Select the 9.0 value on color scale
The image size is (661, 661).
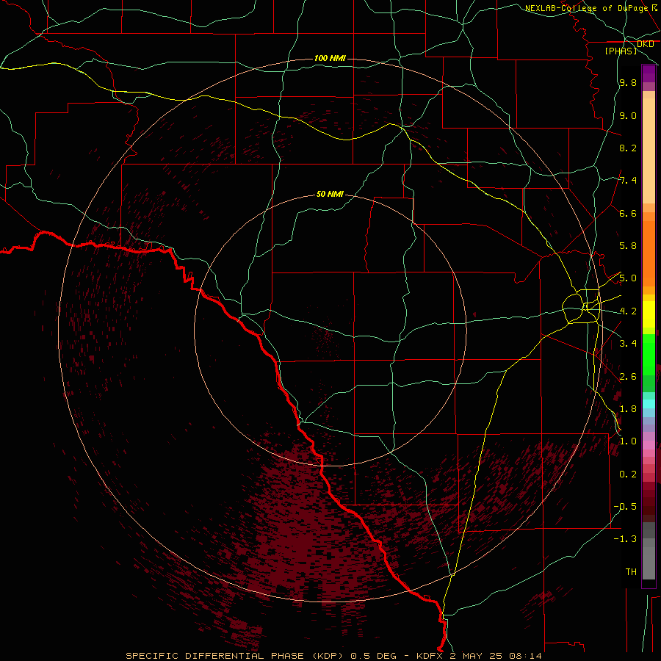point(628,115)
